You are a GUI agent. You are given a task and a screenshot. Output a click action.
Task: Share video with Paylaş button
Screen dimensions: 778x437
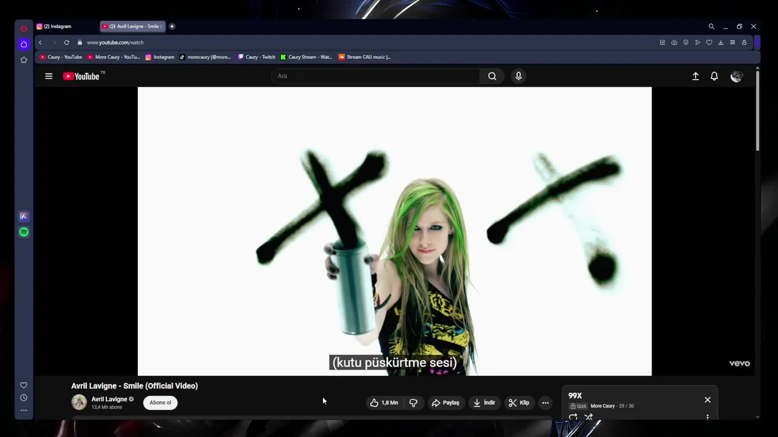coord(445,402)
